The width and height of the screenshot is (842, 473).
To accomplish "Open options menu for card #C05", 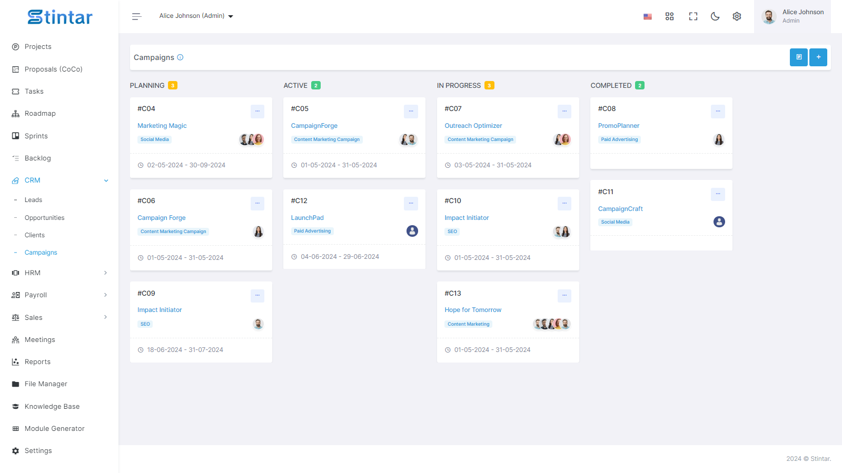I will click(411, 111).
